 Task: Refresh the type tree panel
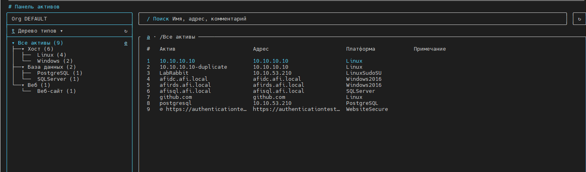[126, 31]
